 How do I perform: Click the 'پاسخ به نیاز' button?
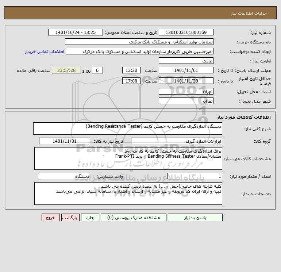[195, 218]
